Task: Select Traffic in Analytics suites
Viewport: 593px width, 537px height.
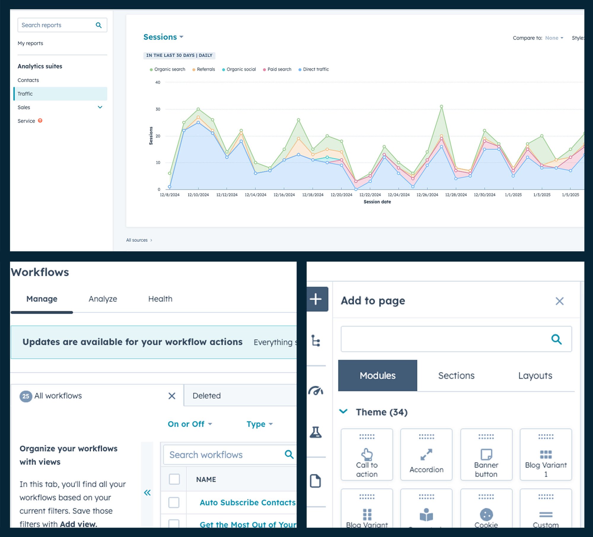Action: (60, 94)
